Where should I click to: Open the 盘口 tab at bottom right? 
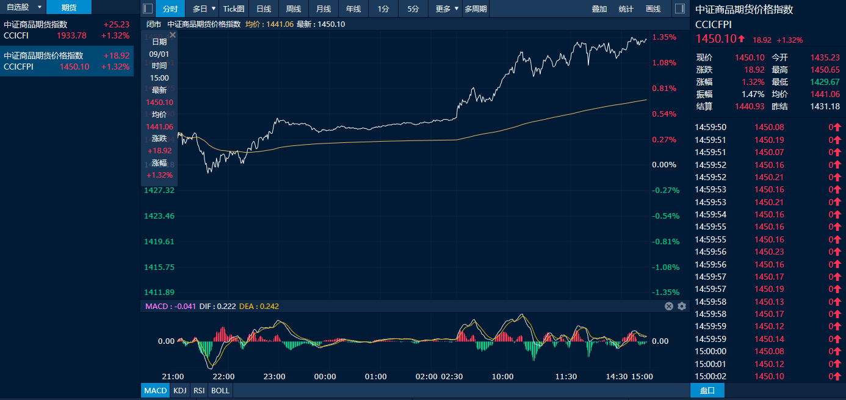pos(707,390)
